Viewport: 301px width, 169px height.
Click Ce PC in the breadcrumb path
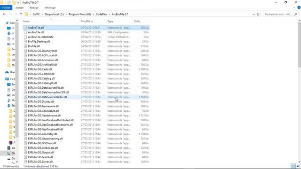pyautogui.click(x=36, y=15)
